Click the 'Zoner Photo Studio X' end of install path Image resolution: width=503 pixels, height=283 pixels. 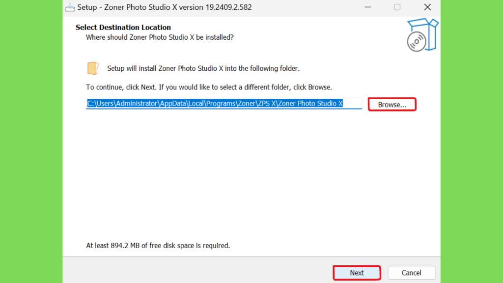tap(310, 103)
